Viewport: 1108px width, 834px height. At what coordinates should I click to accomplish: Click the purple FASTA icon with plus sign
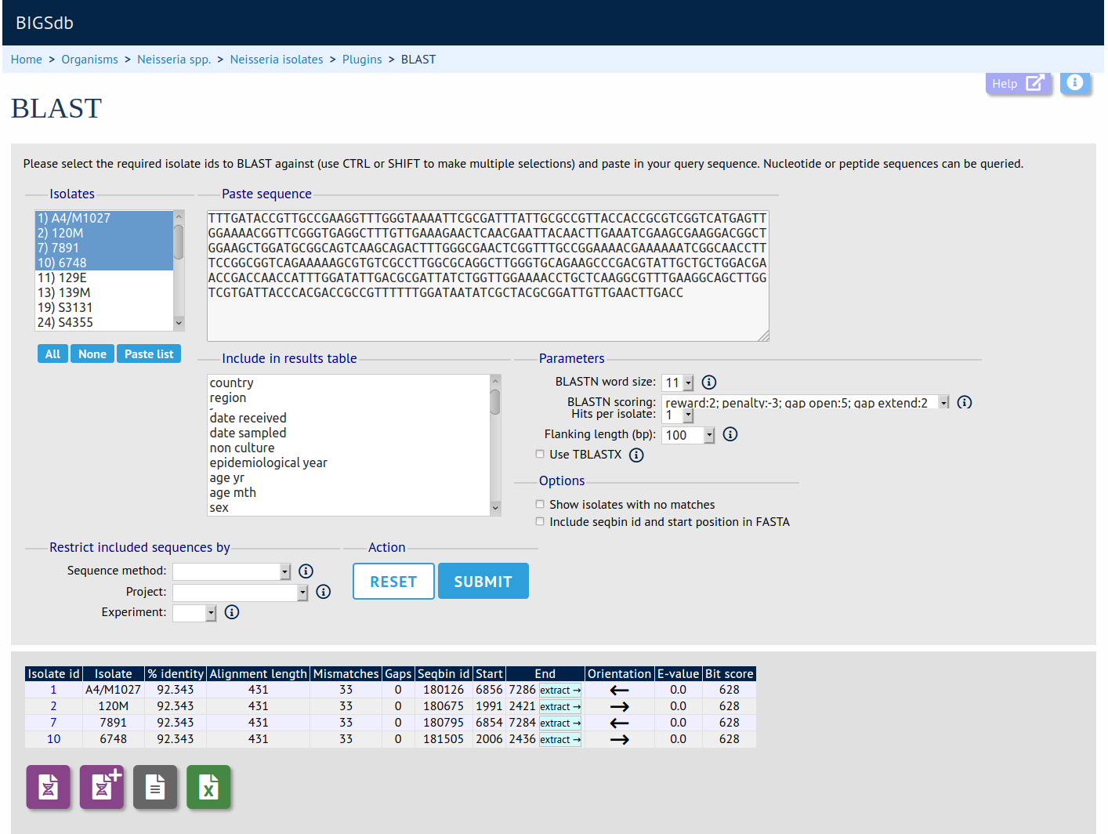102,786
